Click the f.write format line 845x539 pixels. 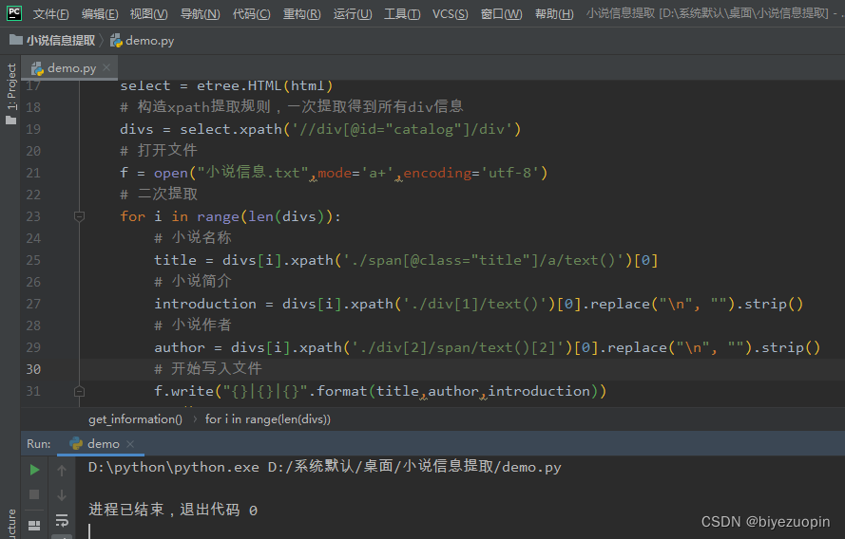(x=380, y=391)
